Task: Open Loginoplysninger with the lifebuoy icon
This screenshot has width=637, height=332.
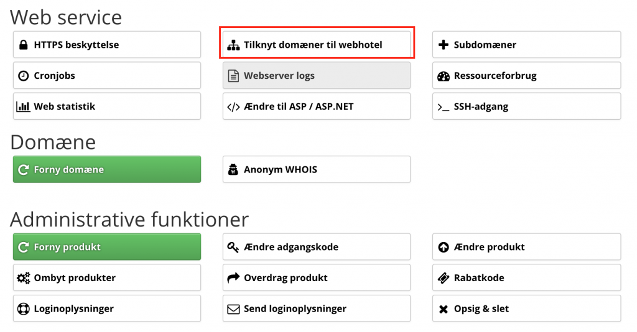Action: 107,308
